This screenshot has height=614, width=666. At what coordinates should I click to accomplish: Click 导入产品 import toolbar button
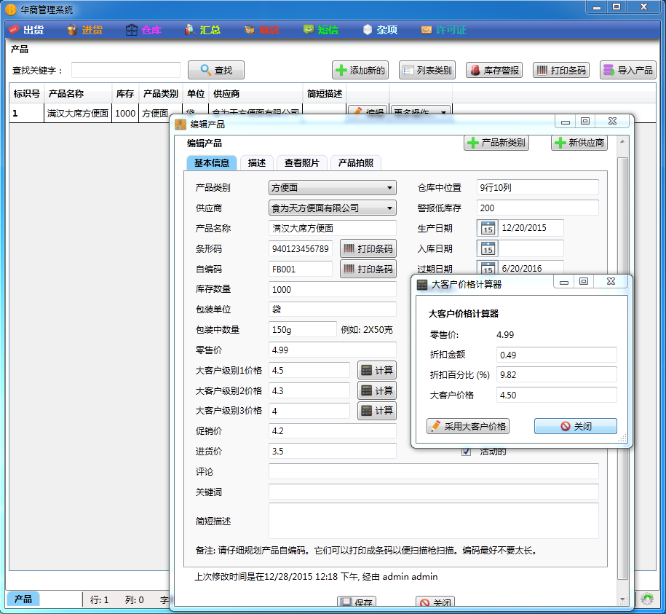pyautogui.click(x=627, y=70)
